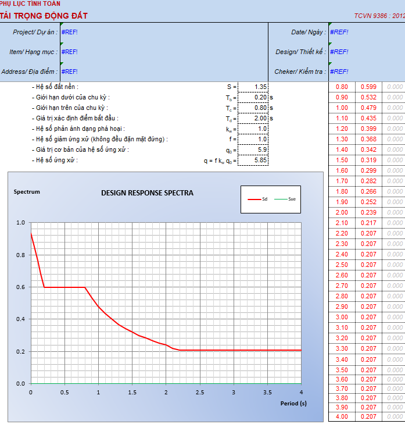Screen dimensions: 405x424
Task: Select the q = 5.85 result cell
Action: coord(253,161)
